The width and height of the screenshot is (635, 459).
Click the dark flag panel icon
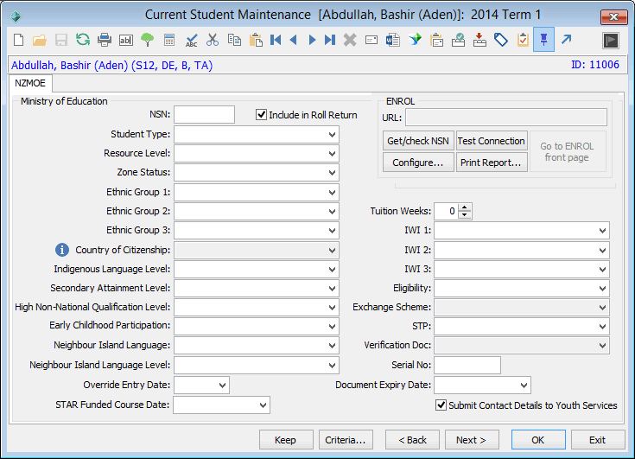pos(611,40)
